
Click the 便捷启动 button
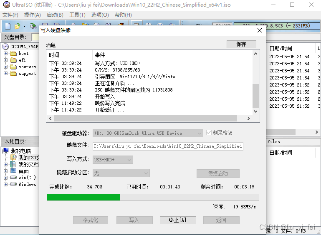pyautogui.click(x=218, y=173)
